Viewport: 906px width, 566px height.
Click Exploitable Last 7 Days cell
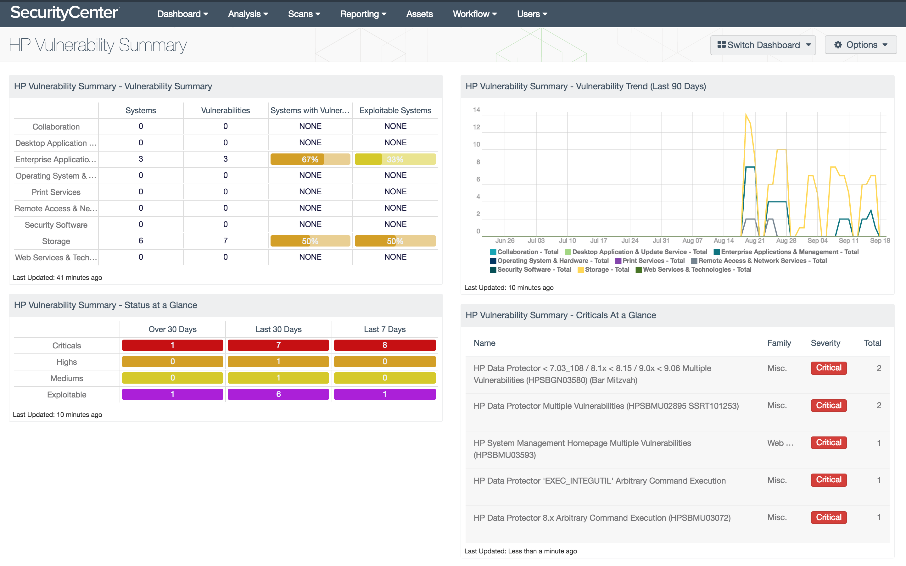tap(385, 394)
